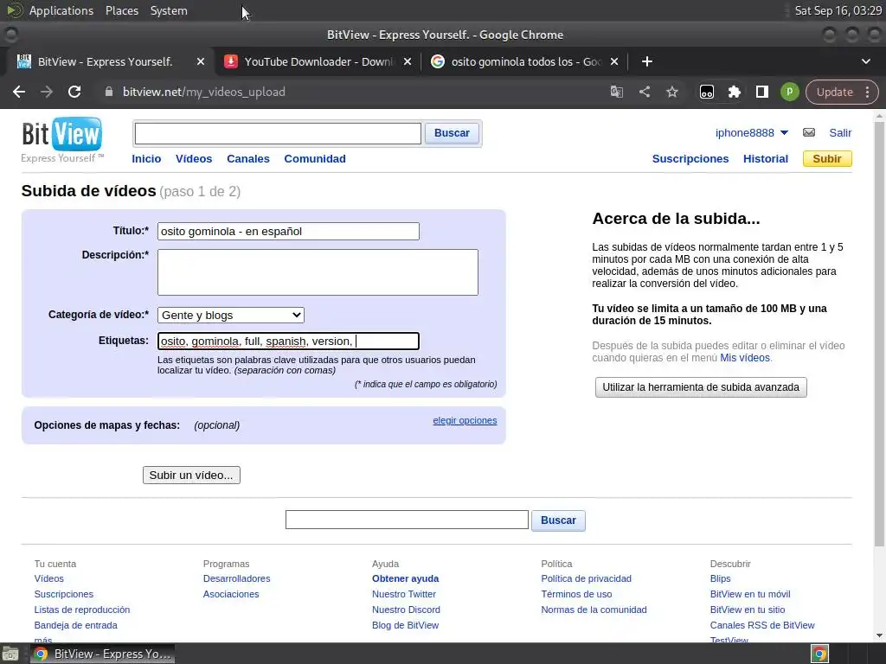886x664 pixels.
Task: Close the osito gominola Google tab
Action: pyautogui.click(x=614, y=61)
